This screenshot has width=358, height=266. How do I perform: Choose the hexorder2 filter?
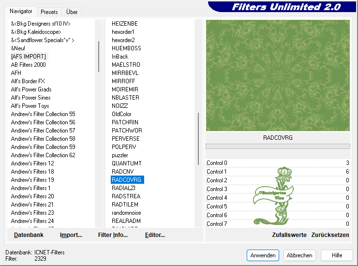(x=123, y=40)
